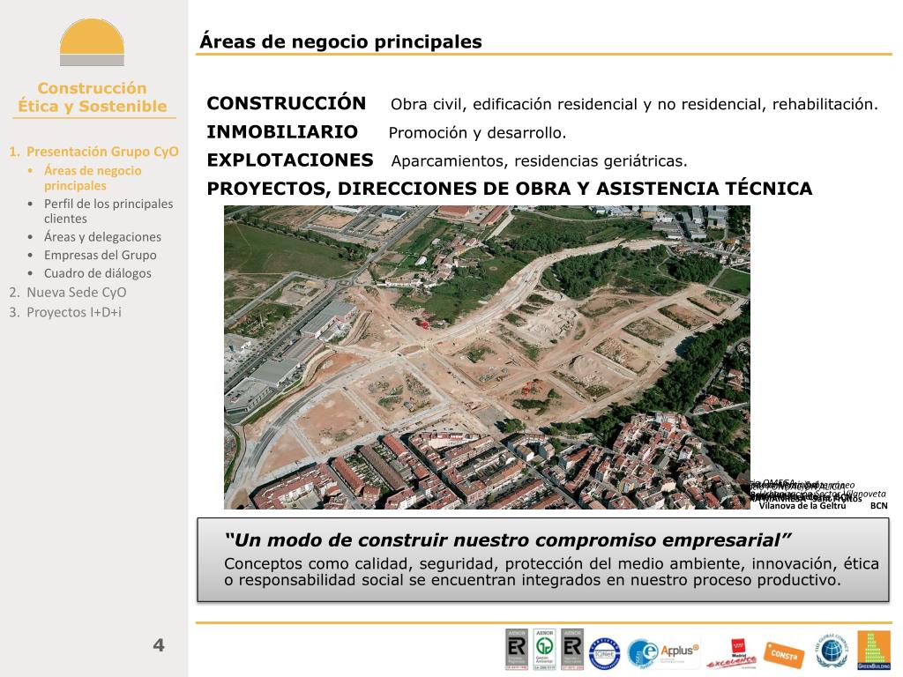Click the AENOR Gestión Ambiental green logo
Image resolution: width=903 pixels, height=677 pixels.
(x=544, y=650)
